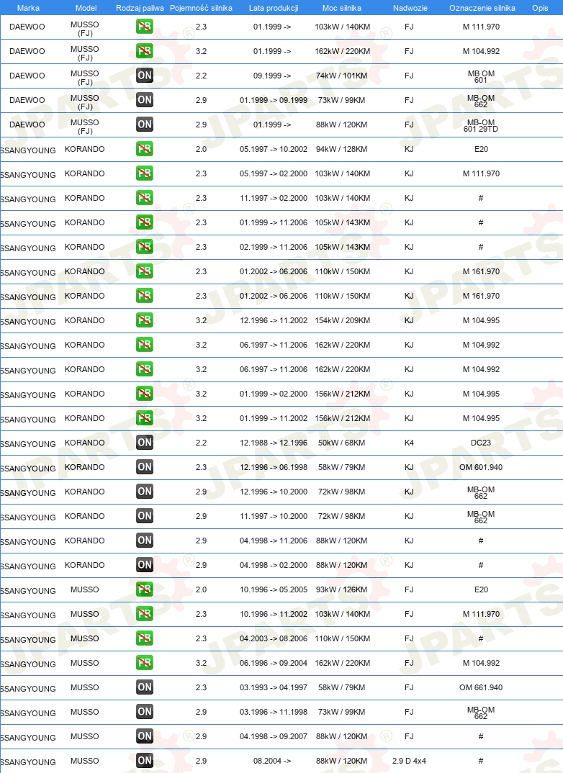
Task: Click the Opis column header
Action: click(540, 8)
